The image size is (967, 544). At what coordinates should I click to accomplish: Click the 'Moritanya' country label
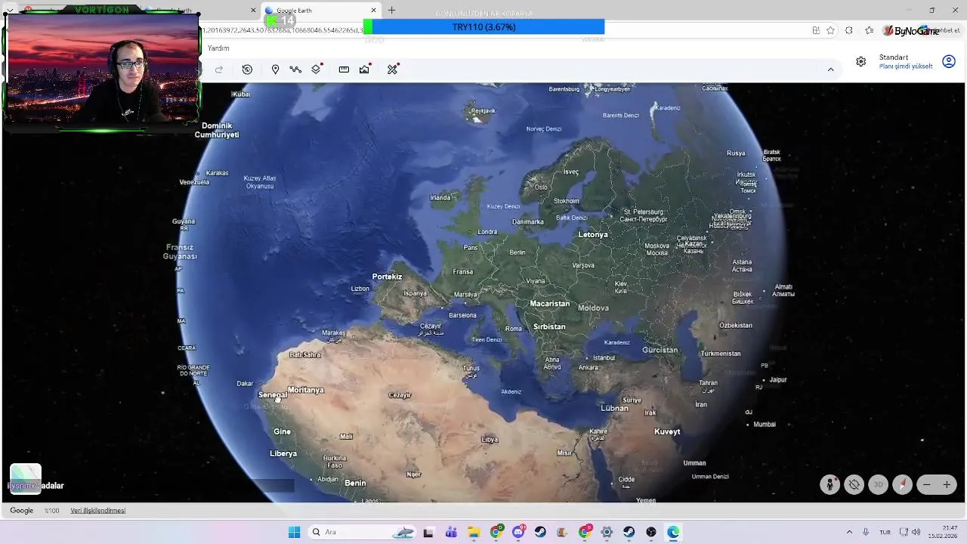(306, 390)
